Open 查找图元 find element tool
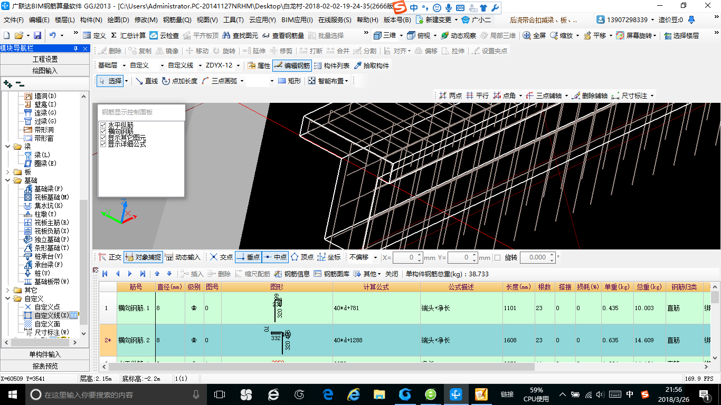Image resolution: width=721 pixels, height=405 pixels. pos(240,35)
